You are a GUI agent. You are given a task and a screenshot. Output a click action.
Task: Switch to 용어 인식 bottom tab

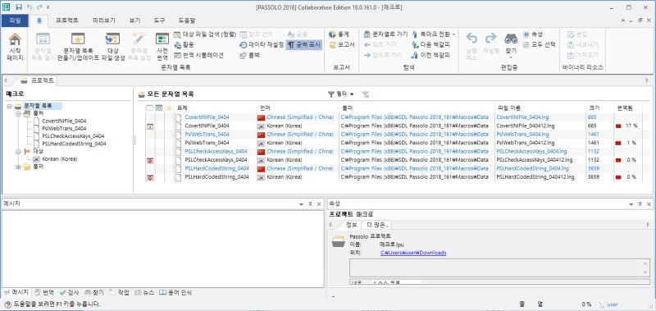pyautogui.click(x=175, y=292)
